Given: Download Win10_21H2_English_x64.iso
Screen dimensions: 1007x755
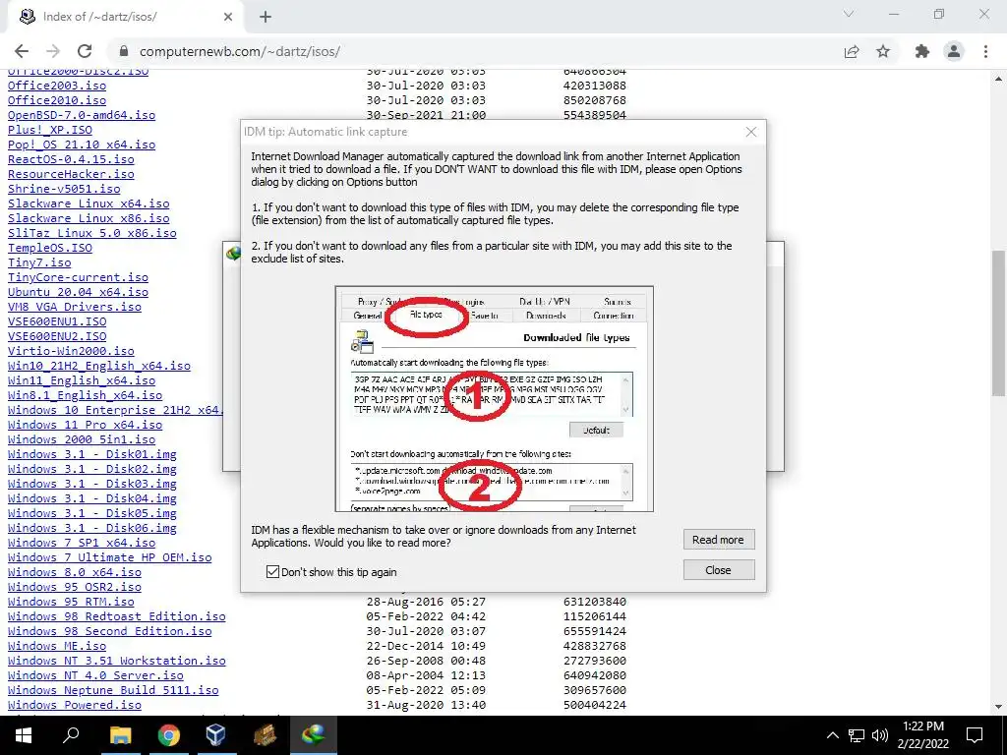Looking at the screenshot, I should pos(99,366).
